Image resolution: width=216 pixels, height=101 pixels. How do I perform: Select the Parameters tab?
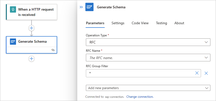(95, 23)
